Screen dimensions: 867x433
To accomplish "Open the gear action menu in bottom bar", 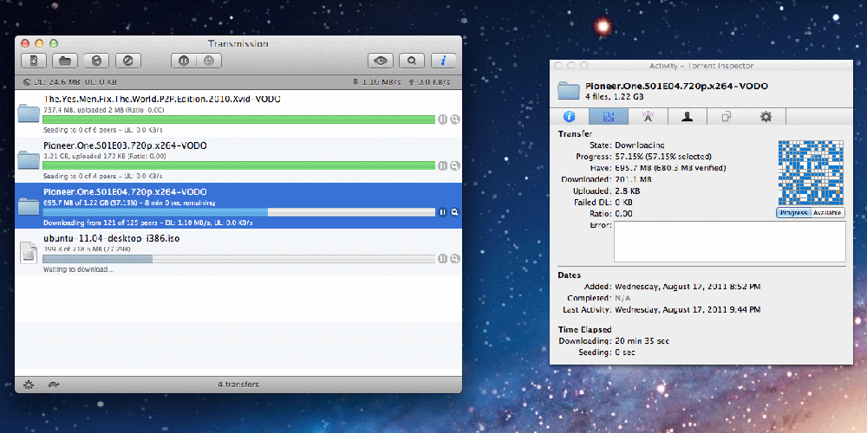I will (x=30, y=385).
